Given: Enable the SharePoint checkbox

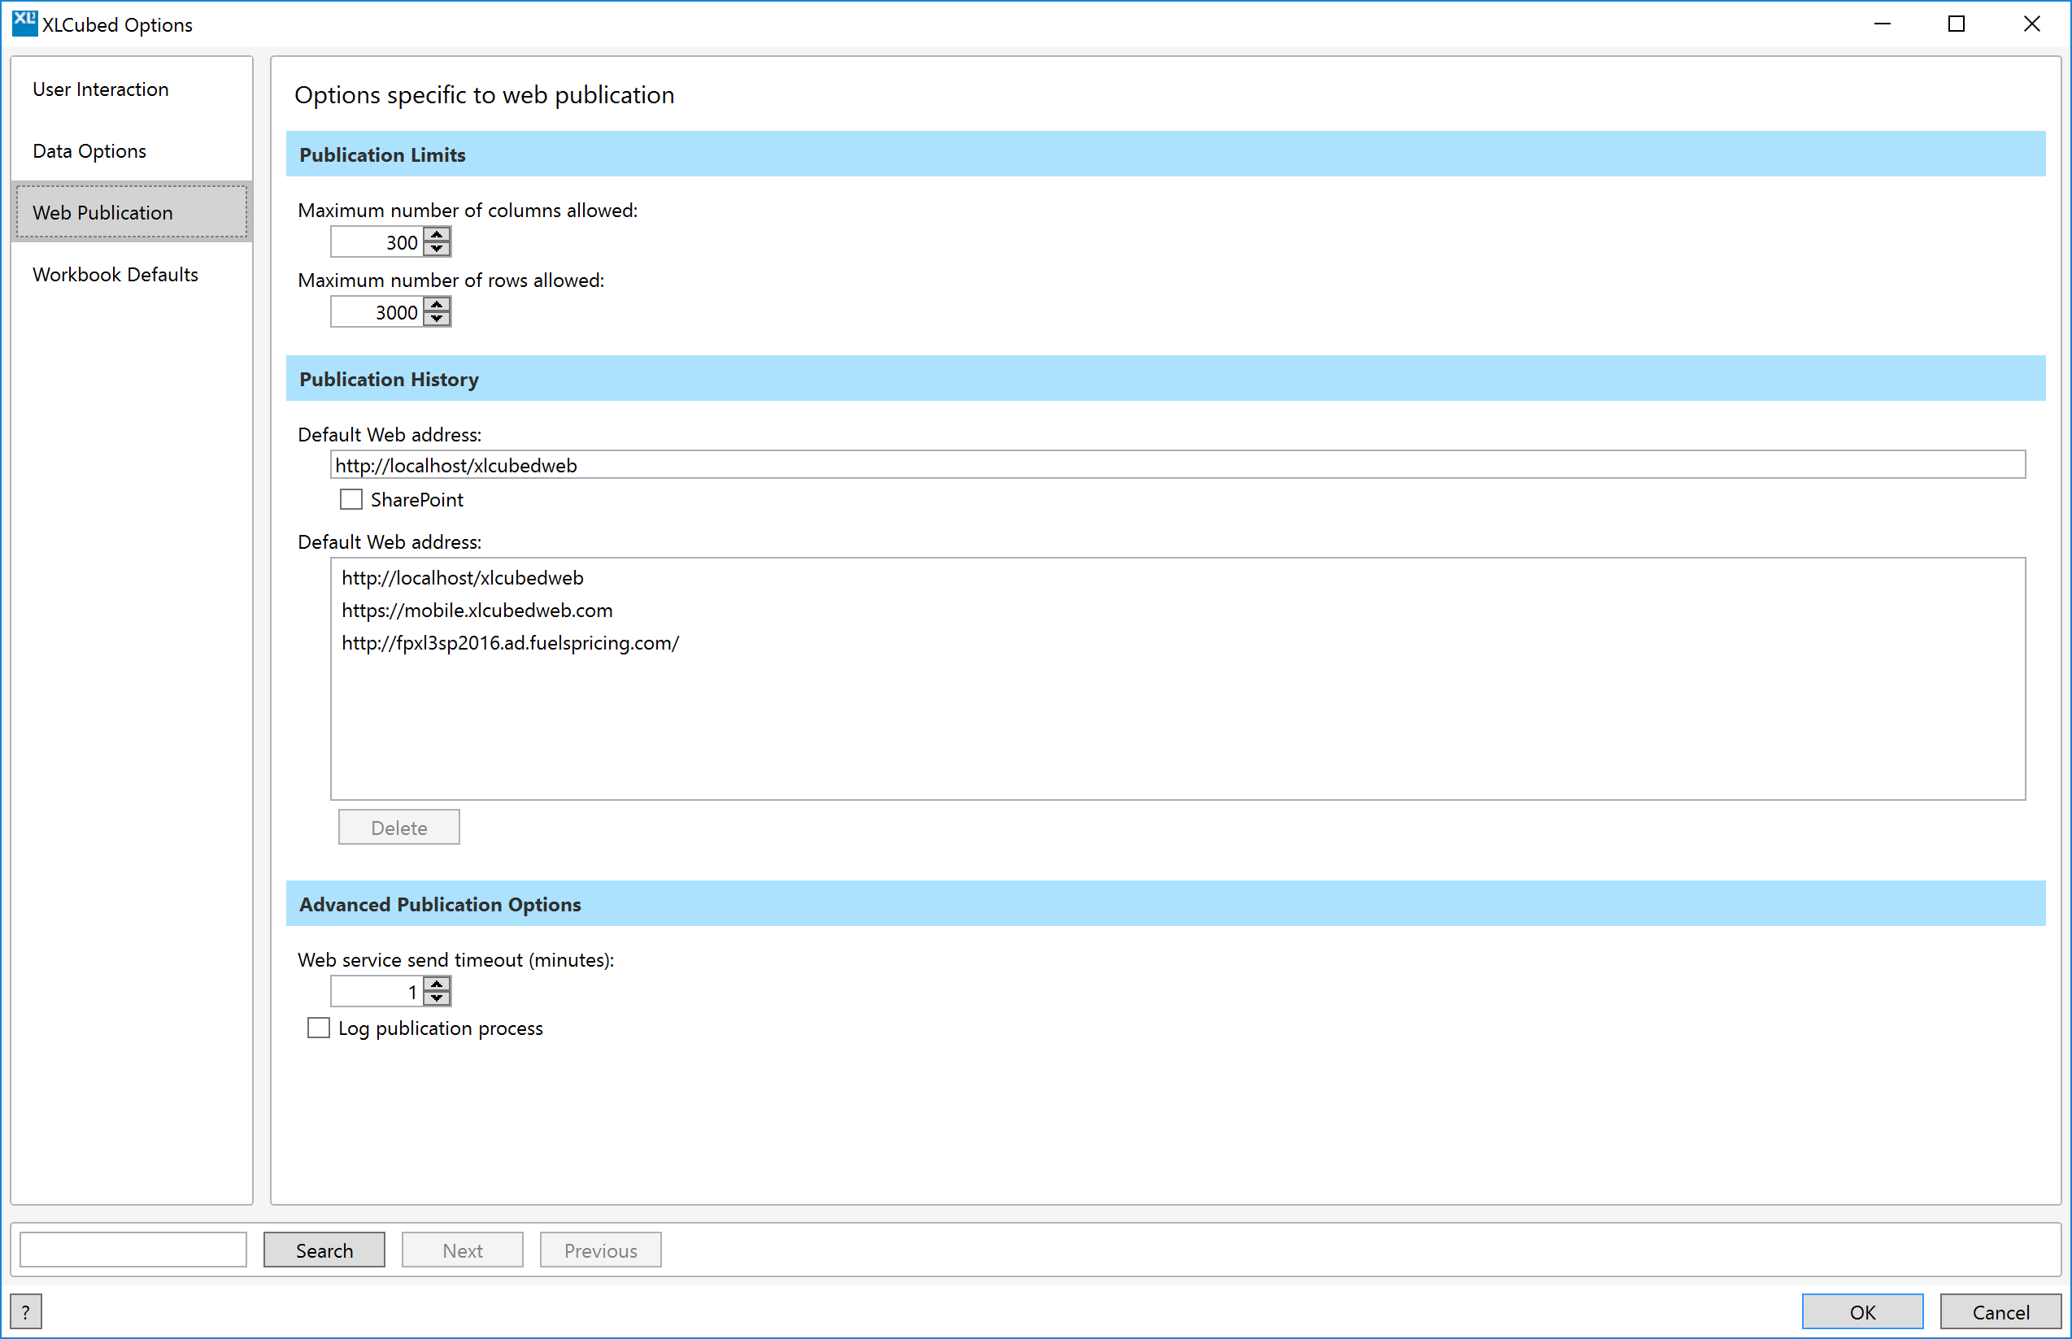Looking at the screenshot, I should point(350,499).
